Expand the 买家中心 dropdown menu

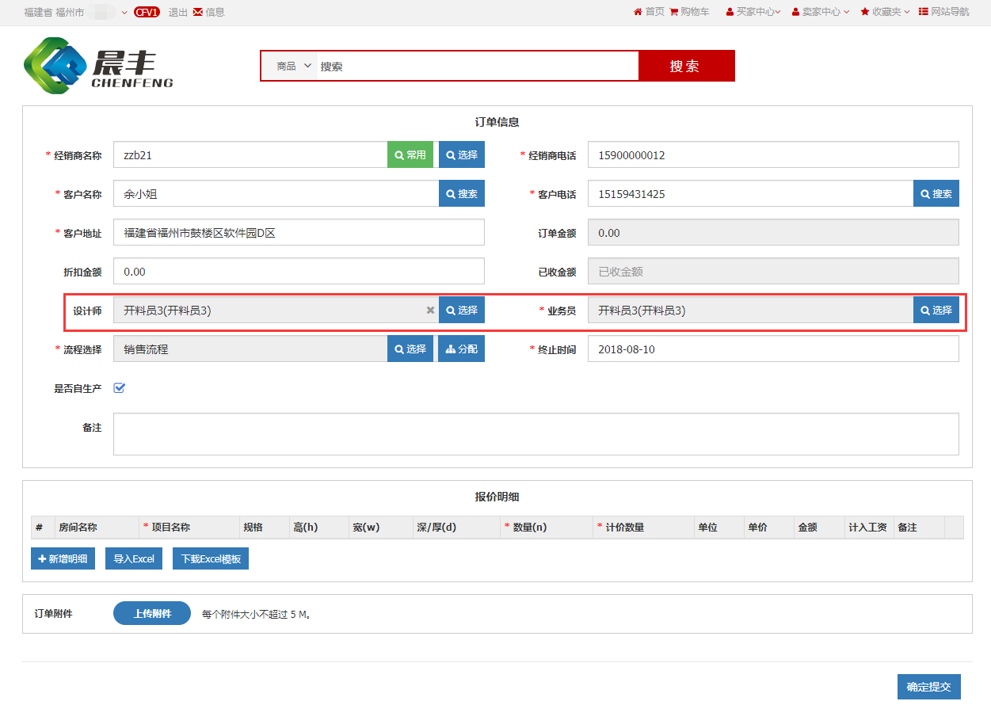coord(753,12)
